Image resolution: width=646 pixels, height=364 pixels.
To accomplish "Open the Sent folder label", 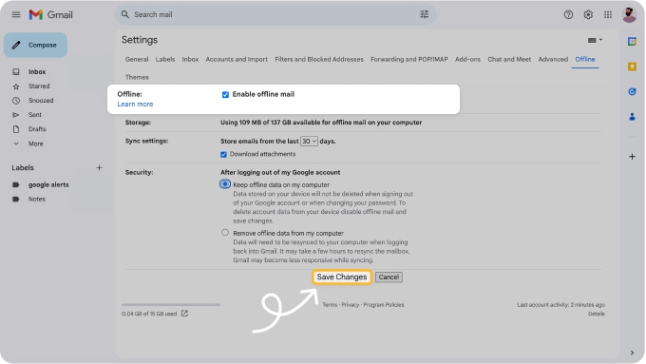I will 35,115.
